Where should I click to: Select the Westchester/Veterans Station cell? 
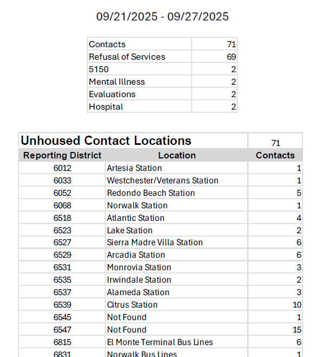(162, 181)
